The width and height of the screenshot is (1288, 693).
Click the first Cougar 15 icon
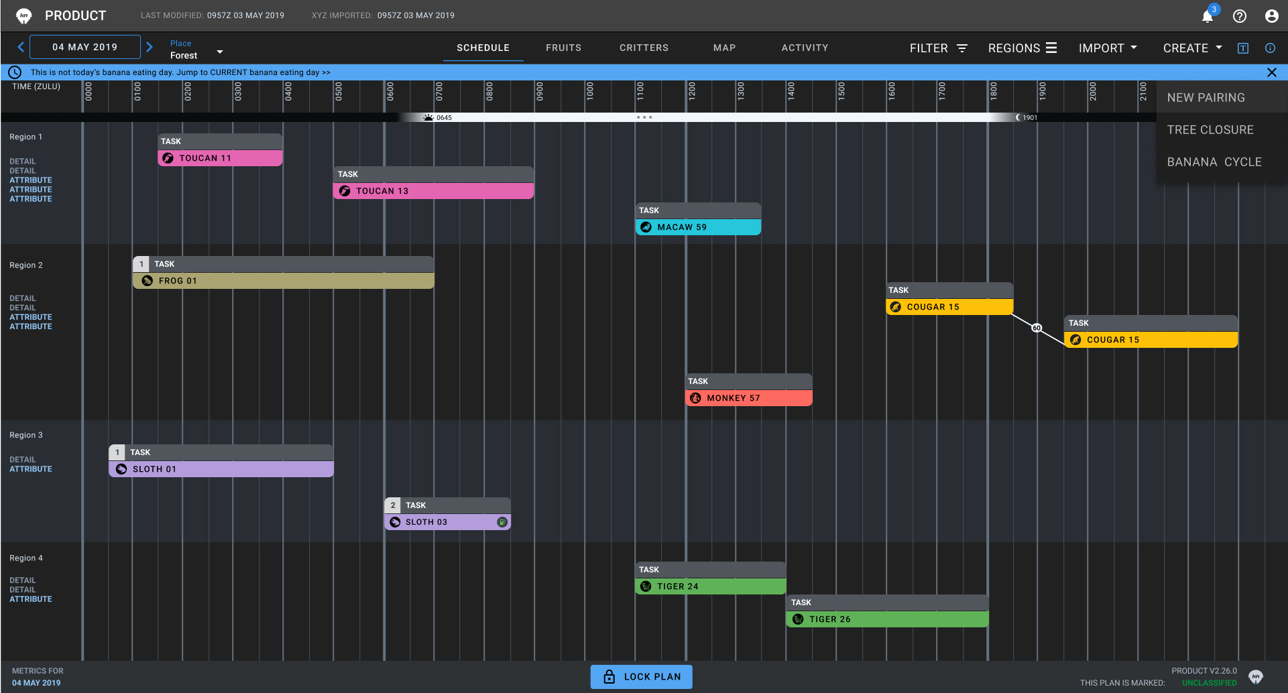pyautogui.click(x=896, y=307)
